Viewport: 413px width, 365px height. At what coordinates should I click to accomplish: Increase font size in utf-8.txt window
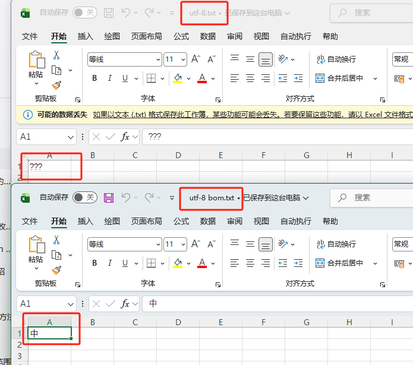196,59
